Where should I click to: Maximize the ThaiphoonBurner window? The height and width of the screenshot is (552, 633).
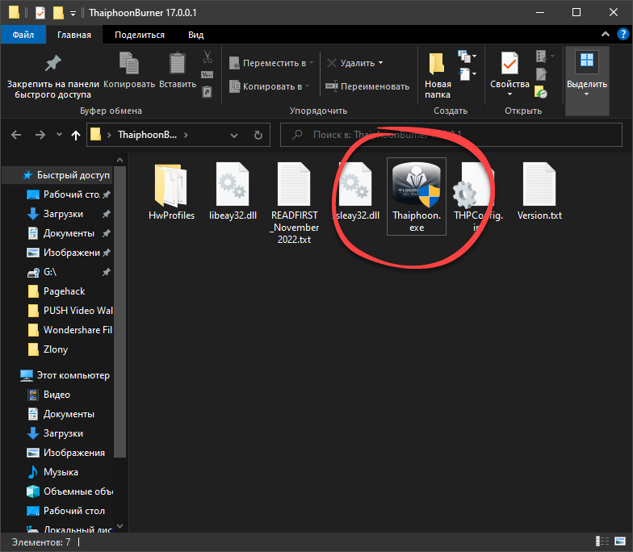576,13
